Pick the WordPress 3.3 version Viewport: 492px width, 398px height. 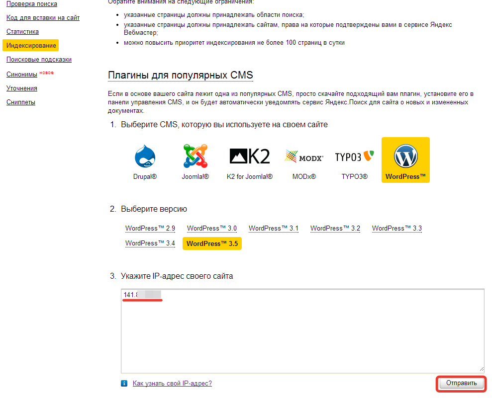(x=397, y=229)
